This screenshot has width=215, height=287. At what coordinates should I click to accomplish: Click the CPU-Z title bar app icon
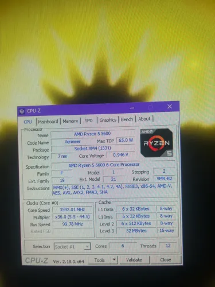point(22,111)
